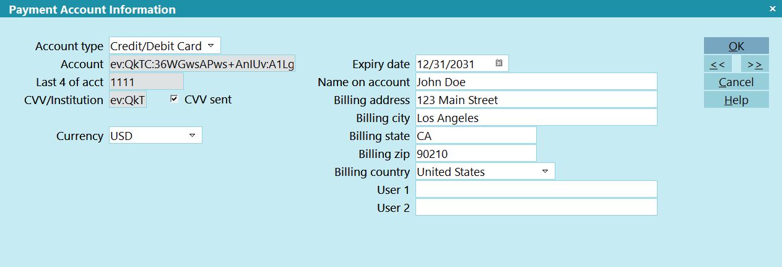Uncheck the CVV sent checkbox
Image resolution: width=782 pixels, height=267 pixels.
174,99
